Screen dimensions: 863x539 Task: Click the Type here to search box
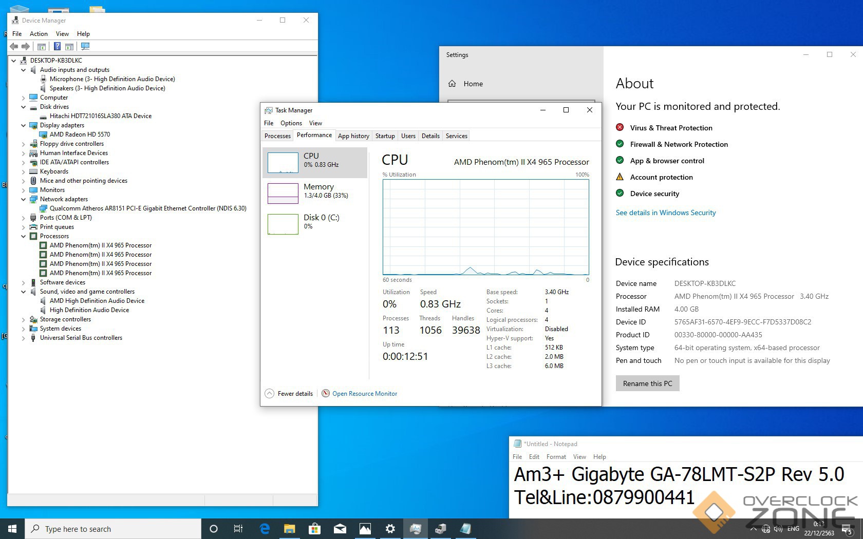(113, 529)
